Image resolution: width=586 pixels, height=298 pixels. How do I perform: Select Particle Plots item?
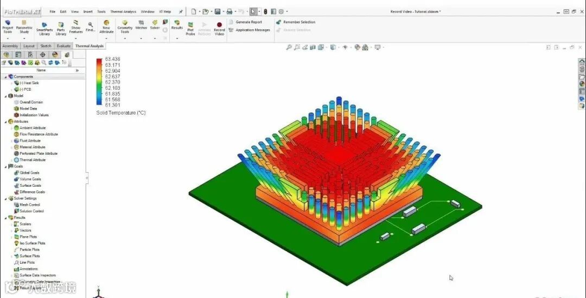point(27,249)
